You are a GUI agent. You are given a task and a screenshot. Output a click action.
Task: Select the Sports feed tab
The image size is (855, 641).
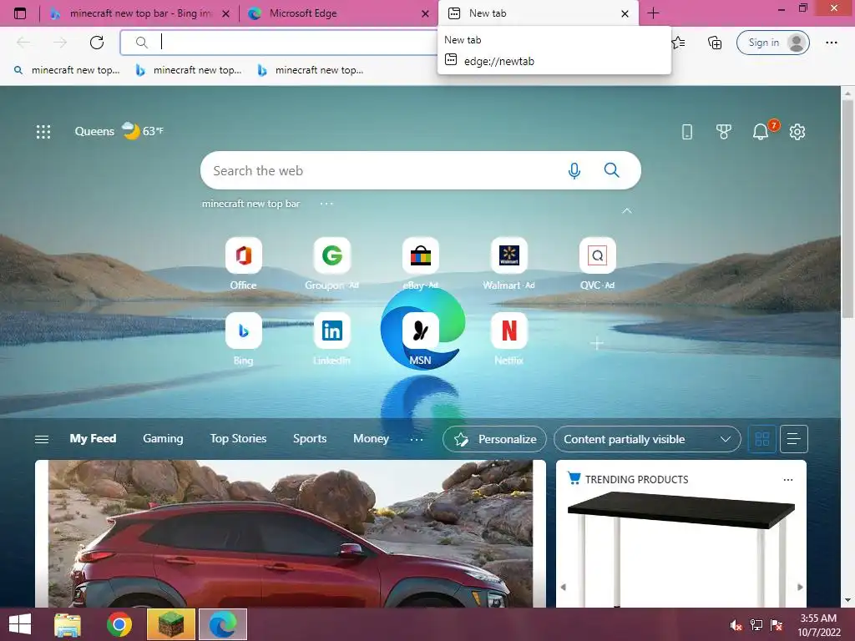[310, 439]
